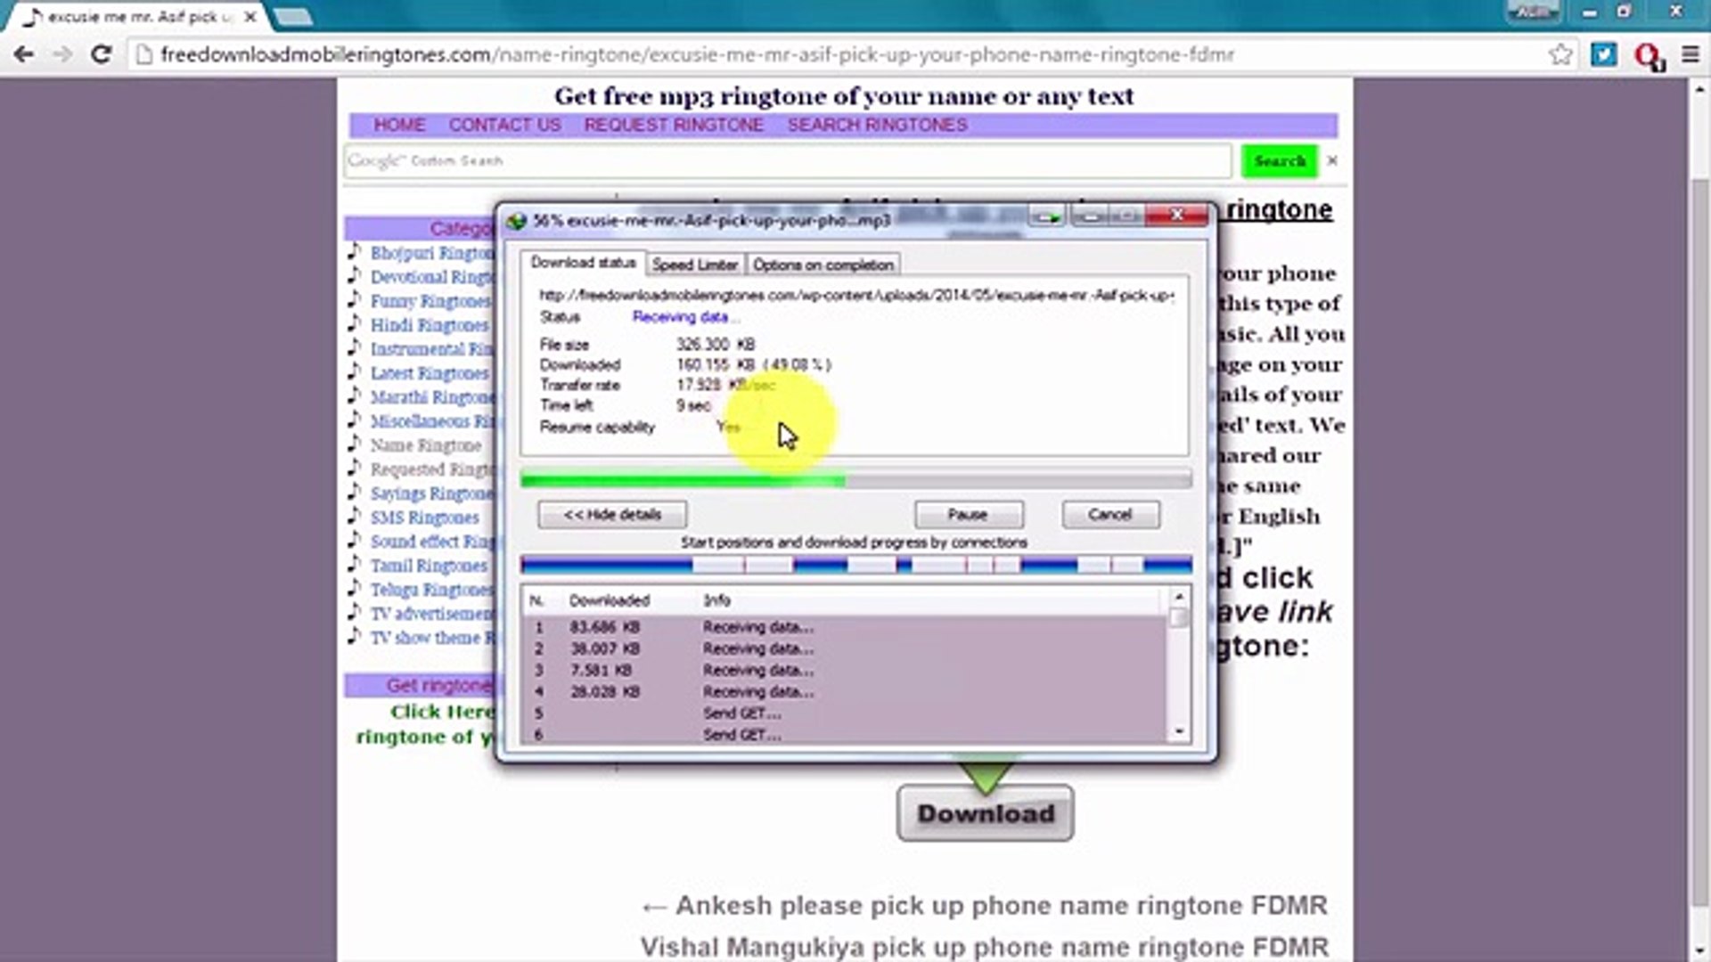Switch to the Options on completion tab

point(823,264)
